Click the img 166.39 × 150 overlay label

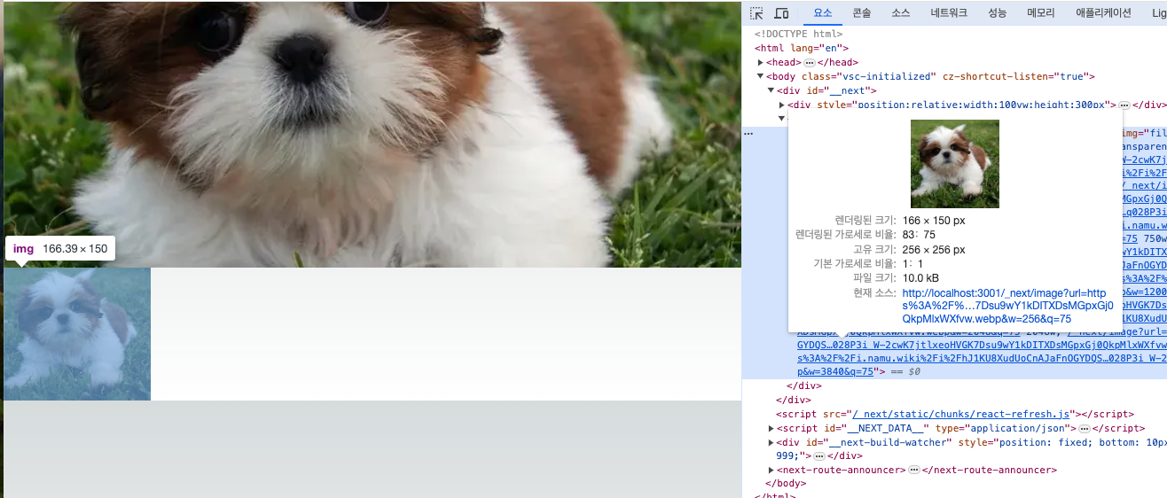pyautogui.click(x=60, y=249)
